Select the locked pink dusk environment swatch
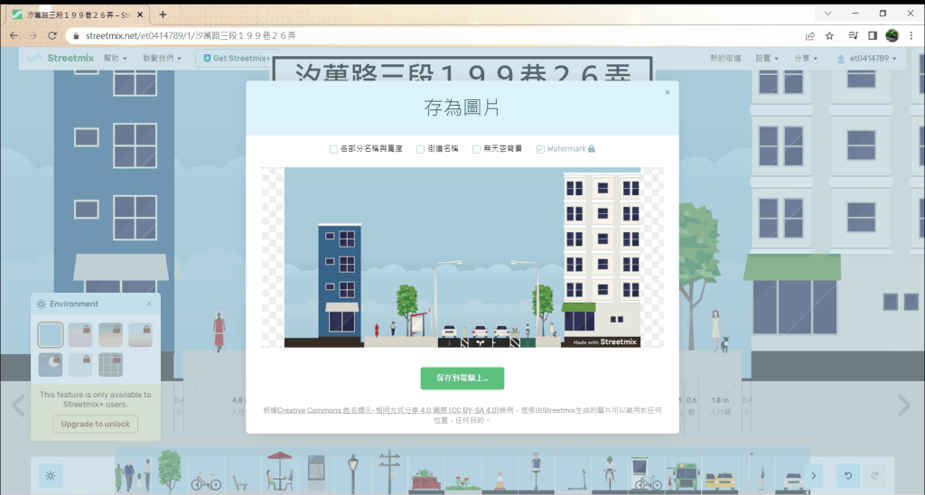925x495 pixels. (x=80, y=334)
